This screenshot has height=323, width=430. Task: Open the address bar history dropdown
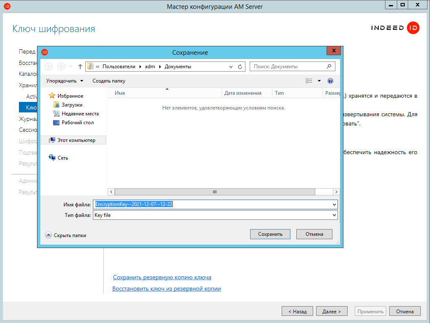(231, 67)
